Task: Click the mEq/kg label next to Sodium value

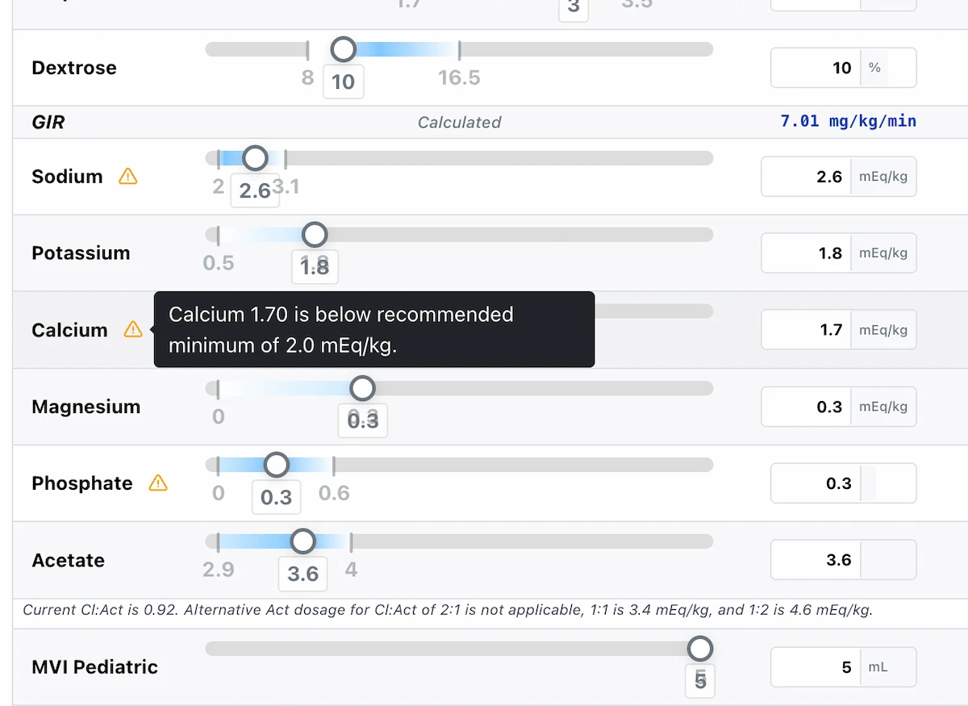Action: coord(883,176)
